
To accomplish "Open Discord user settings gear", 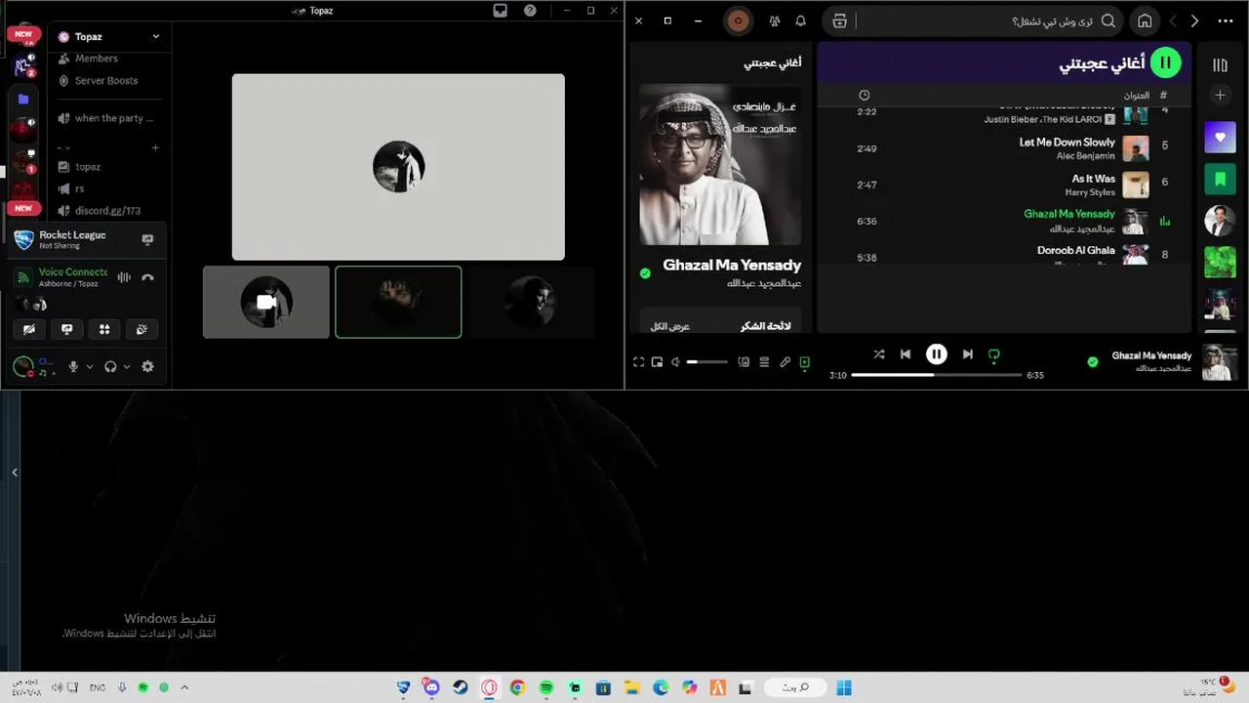I will tap(147, 366).
